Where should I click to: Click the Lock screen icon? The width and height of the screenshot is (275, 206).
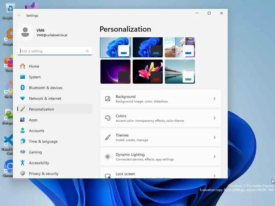(108, 176)
